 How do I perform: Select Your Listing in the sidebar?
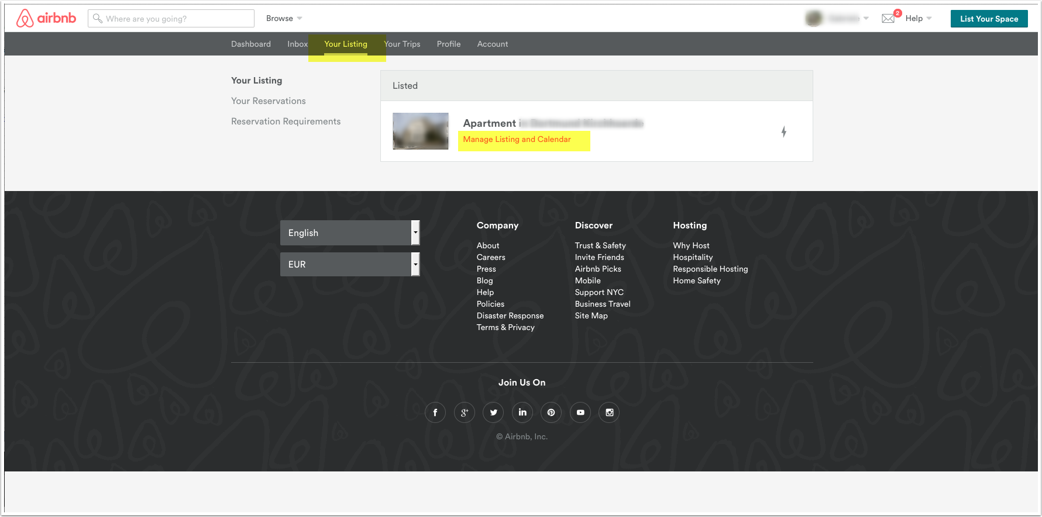point(257,81)
